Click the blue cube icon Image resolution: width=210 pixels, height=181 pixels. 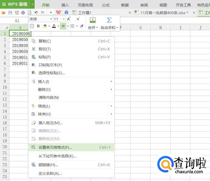pos(66,12)
